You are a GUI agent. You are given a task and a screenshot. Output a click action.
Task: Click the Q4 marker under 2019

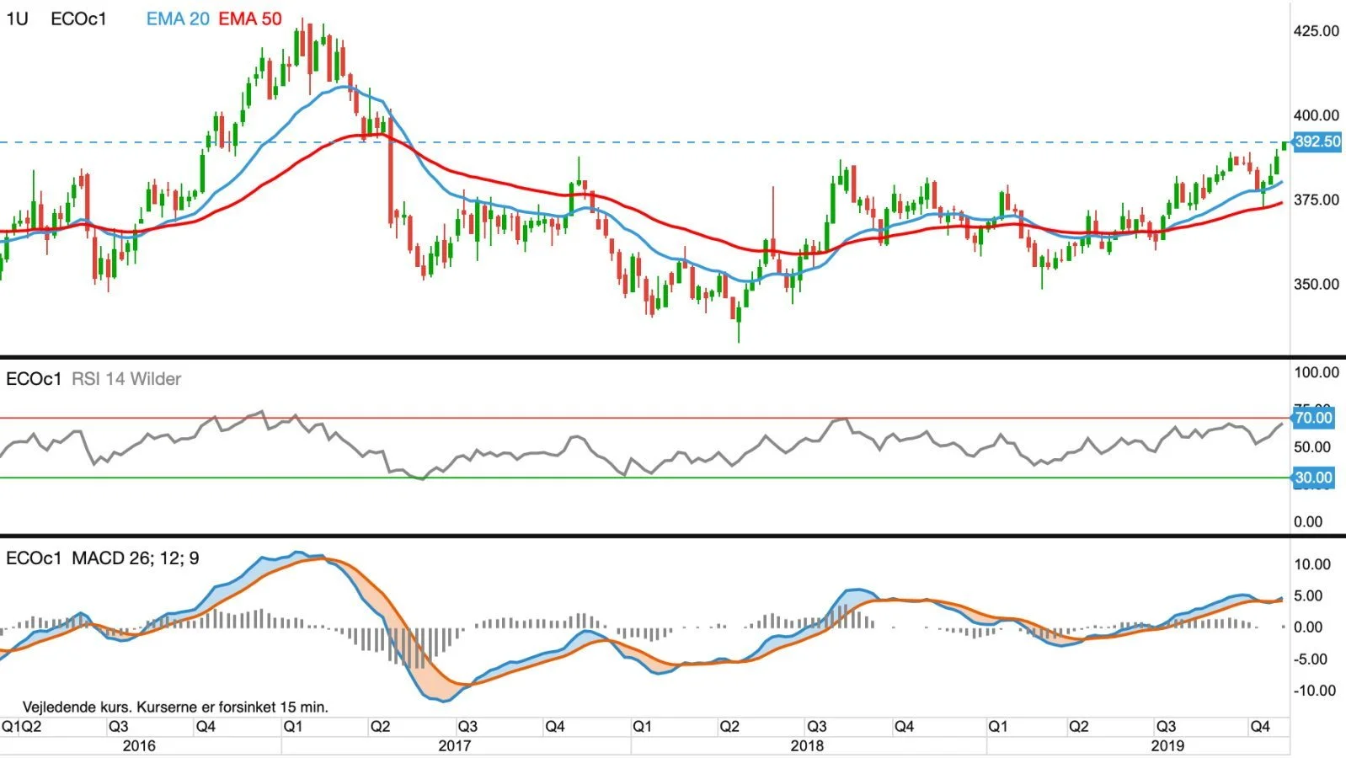pos(1260,726)
